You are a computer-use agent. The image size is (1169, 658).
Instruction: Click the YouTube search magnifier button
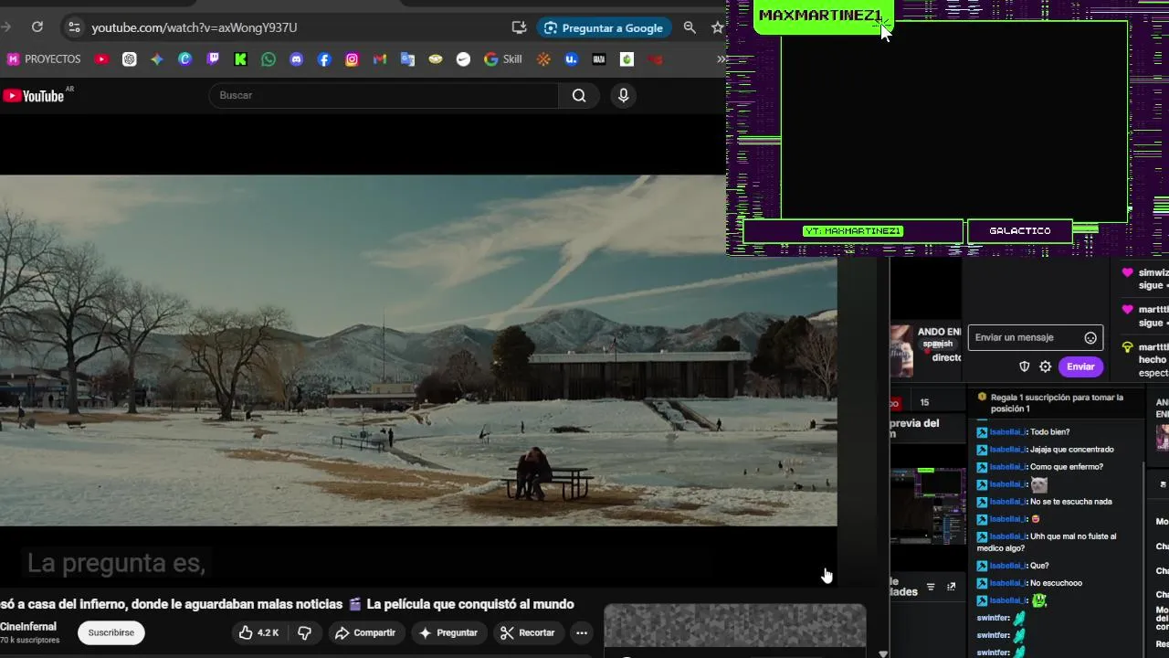pyautogui.click(x=579, y=95)
